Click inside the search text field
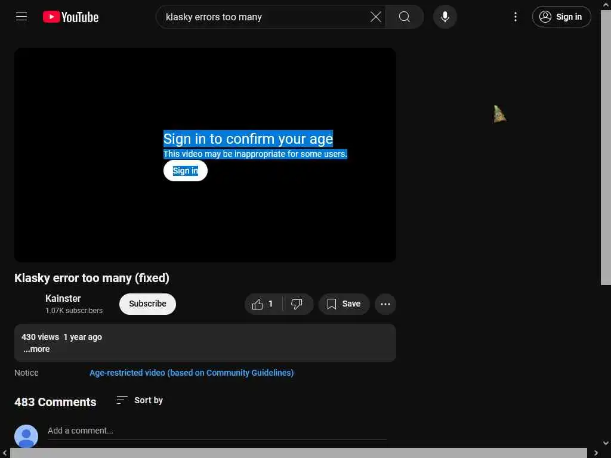The image size is (611, 458). (x=265, y=17)
